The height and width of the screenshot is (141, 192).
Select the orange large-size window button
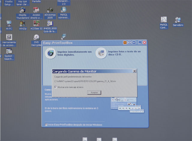125,43
